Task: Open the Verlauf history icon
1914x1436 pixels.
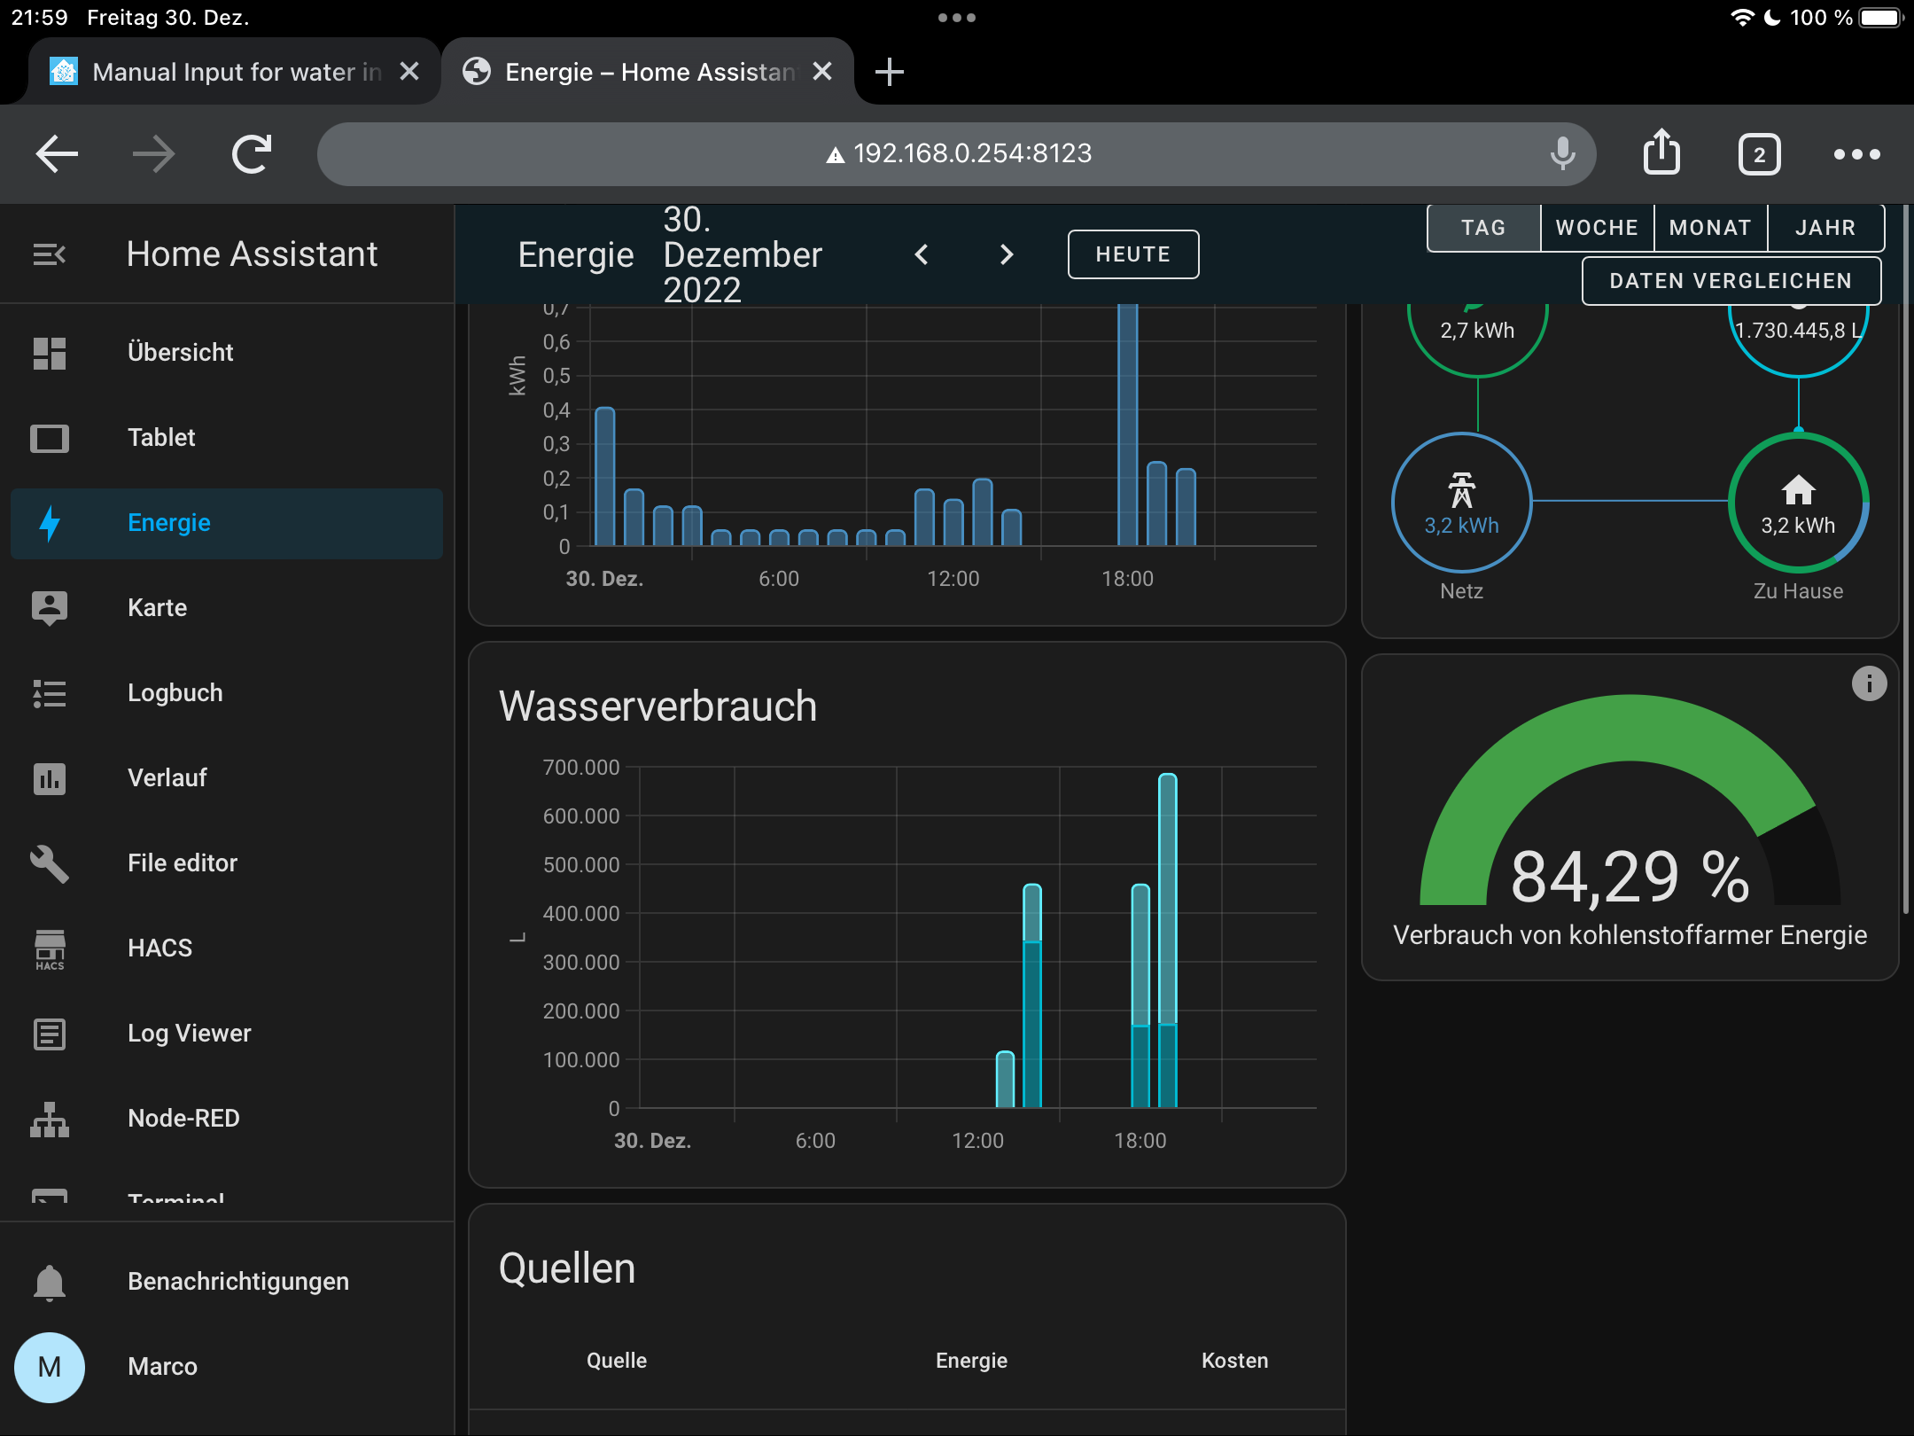Action: 51,777
